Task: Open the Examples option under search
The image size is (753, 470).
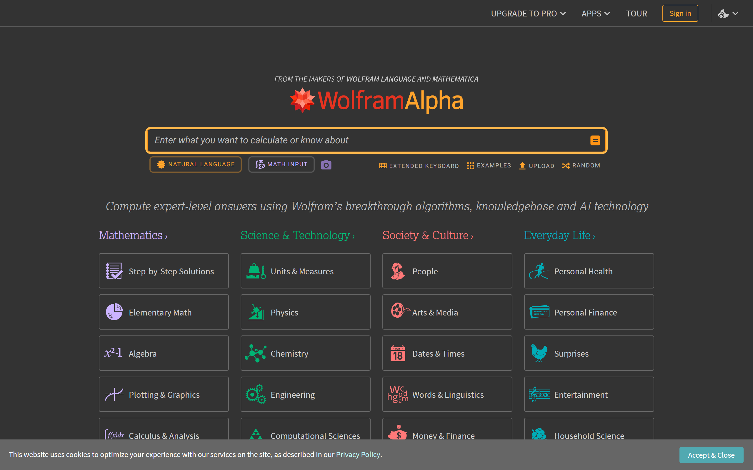Action: click(x=489, y=165)
